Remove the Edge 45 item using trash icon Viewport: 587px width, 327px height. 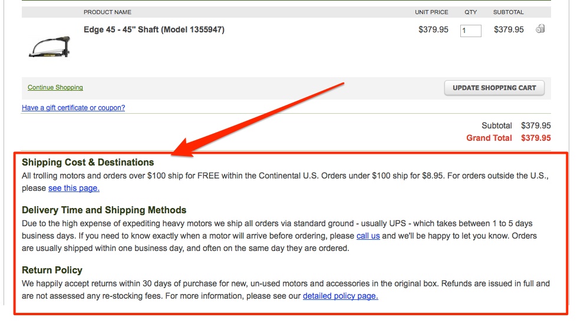(x=540, y=29)
